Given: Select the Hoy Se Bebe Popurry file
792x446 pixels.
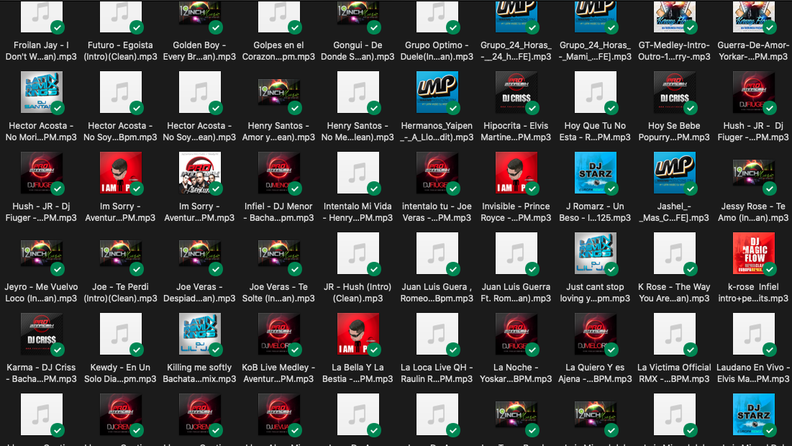Looking at the screenshot, I should pos(675,93).
